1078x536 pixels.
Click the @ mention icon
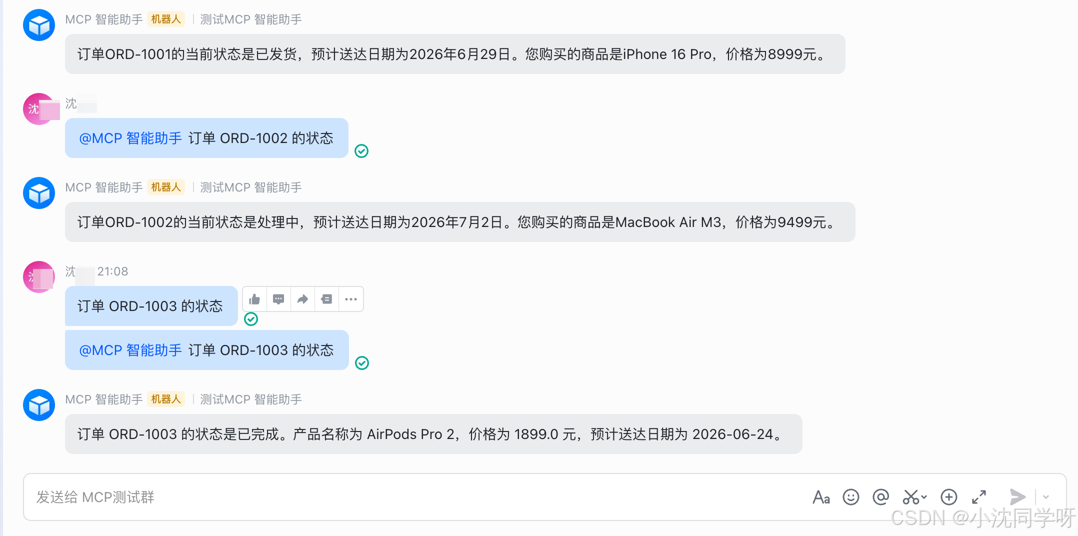click(x=880, y=497)
